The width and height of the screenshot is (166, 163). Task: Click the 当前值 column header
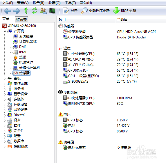(140, 20)
